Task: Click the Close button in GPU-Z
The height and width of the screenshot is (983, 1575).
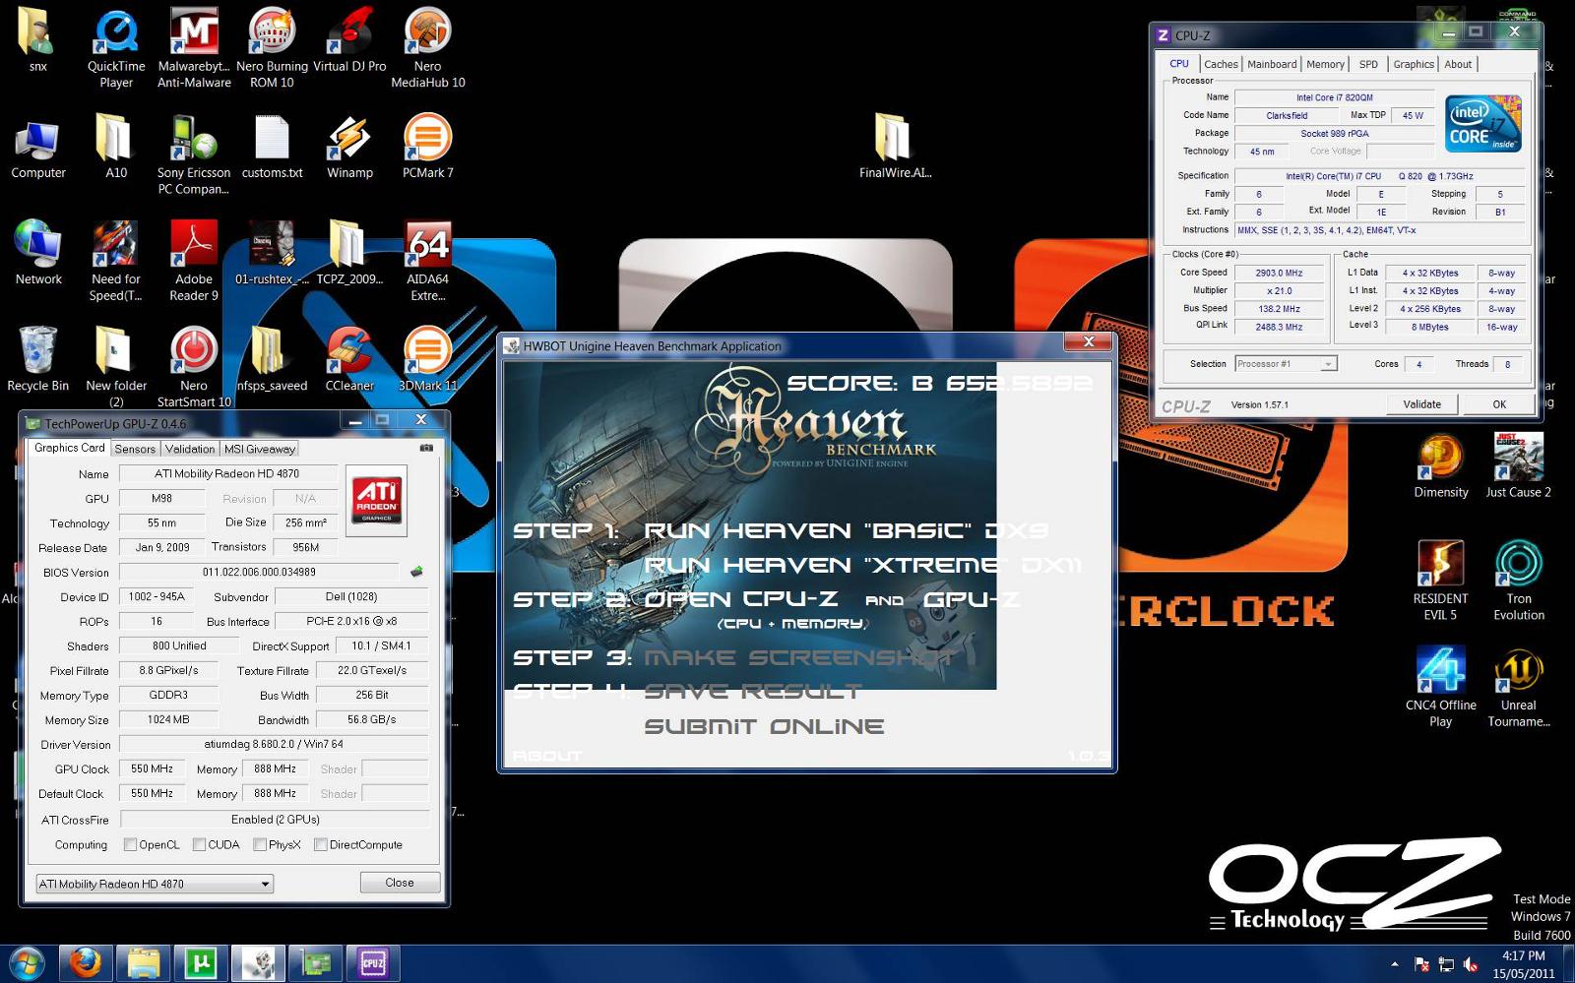Action: tap(400, 883)
